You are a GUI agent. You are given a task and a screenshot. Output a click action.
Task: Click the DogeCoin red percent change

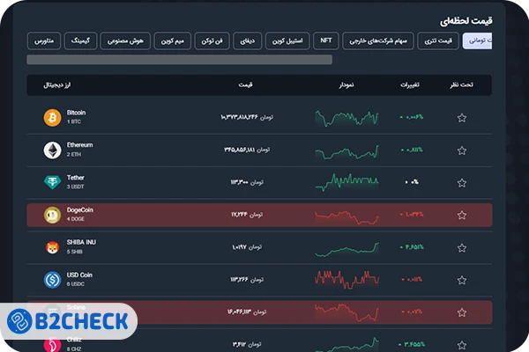pos(412,214)
